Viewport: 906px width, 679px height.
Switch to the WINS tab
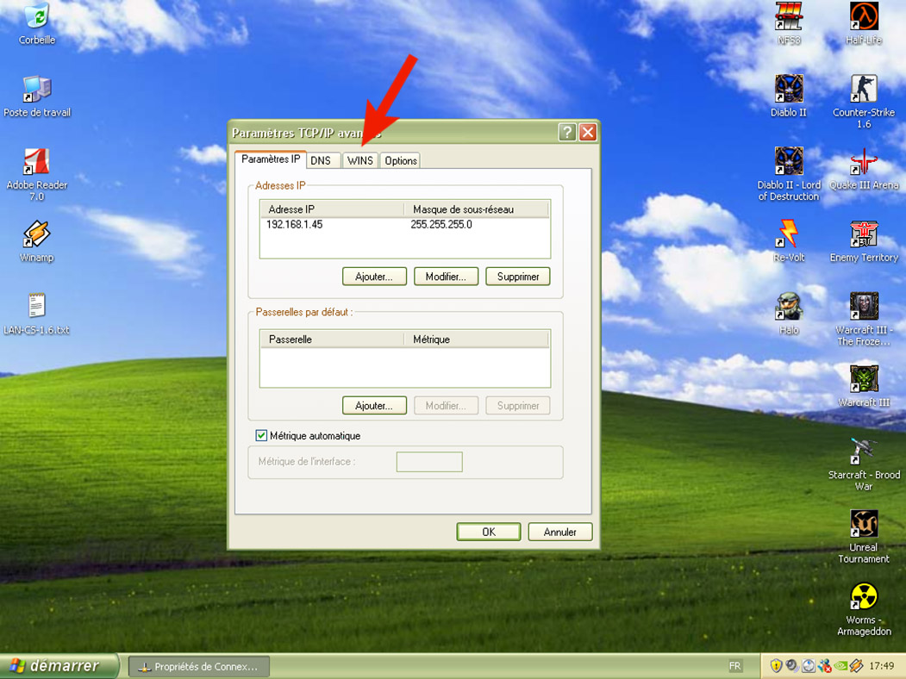[x=360, y=160]
